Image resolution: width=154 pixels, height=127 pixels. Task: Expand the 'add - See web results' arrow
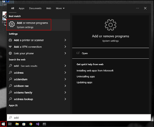65,66
